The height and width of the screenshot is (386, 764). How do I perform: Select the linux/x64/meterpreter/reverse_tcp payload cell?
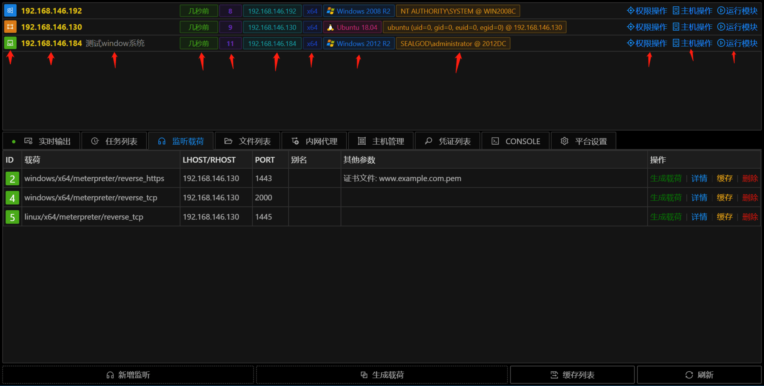coord(101,217)
